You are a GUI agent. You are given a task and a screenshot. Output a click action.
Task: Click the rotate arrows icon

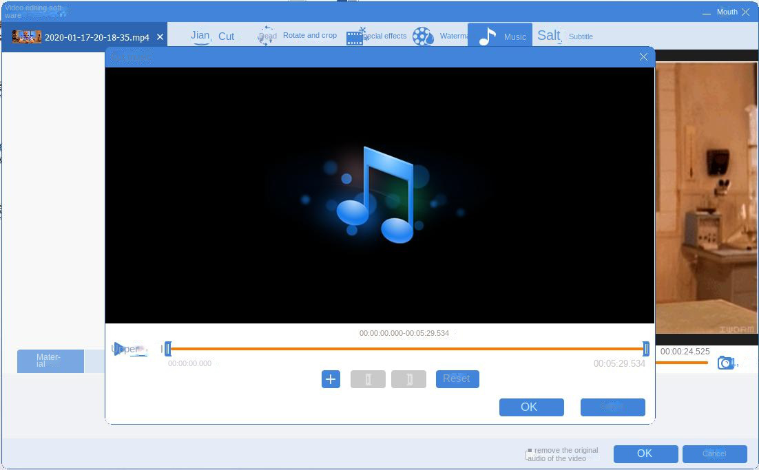267,36
